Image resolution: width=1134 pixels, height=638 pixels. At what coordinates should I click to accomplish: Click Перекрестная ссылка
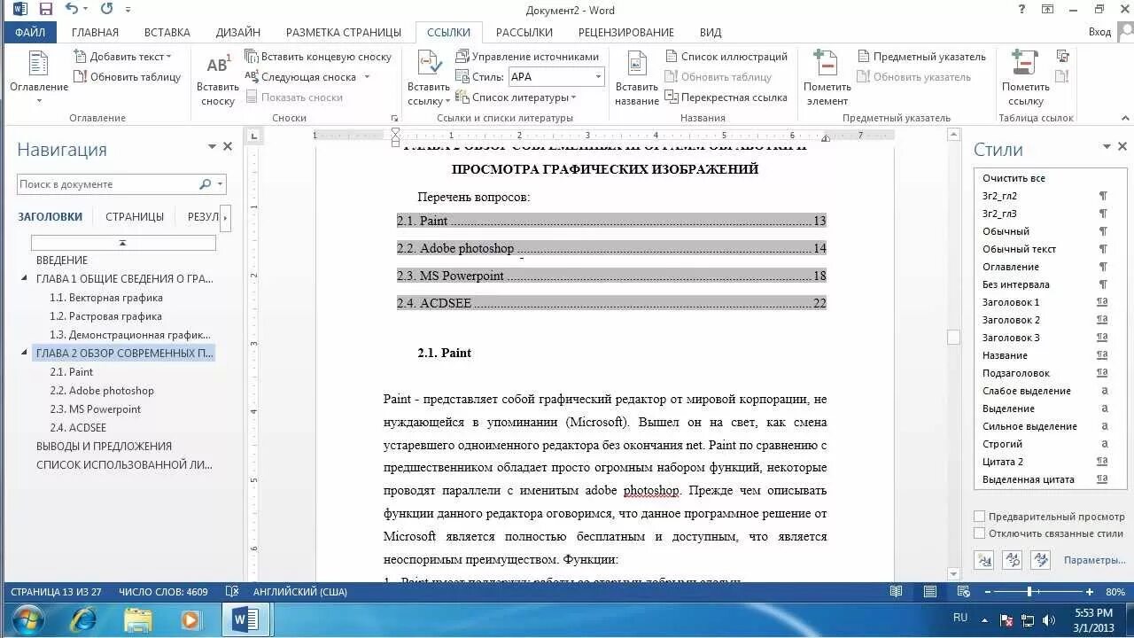726,97
